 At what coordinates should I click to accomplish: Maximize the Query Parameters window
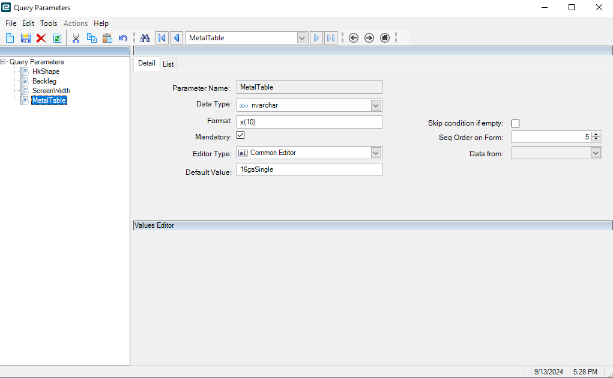click(x=572, y=7)
